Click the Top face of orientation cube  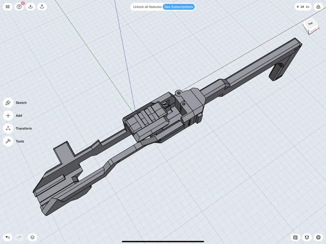(310, 24)
